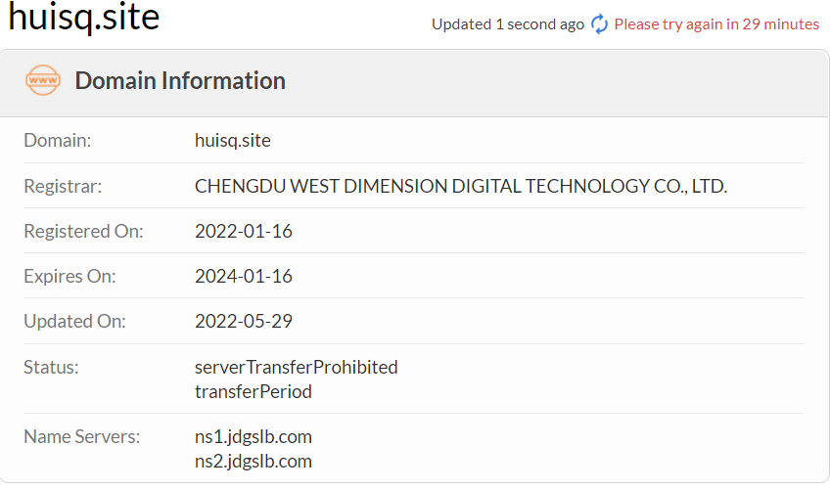This screenshot has height=490, width=830.
Task: Click the blue refresh arrows icon
Action: (x=599, y=24)
